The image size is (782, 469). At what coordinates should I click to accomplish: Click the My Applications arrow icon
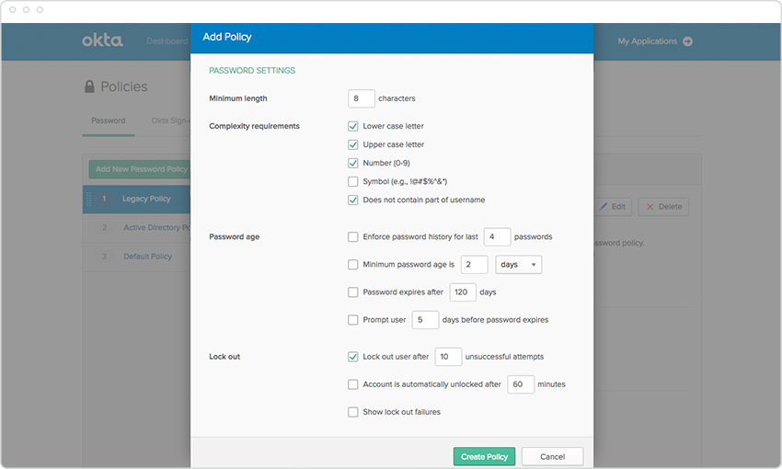pos(687,41)
